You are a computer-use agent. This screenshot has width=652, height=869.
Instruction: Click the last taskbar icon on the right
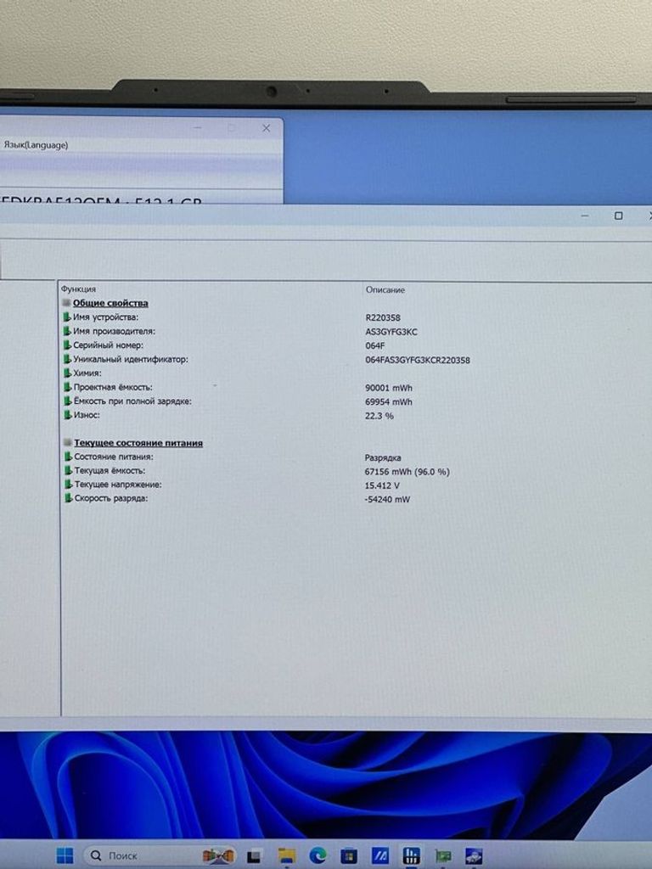coord(474,855)
